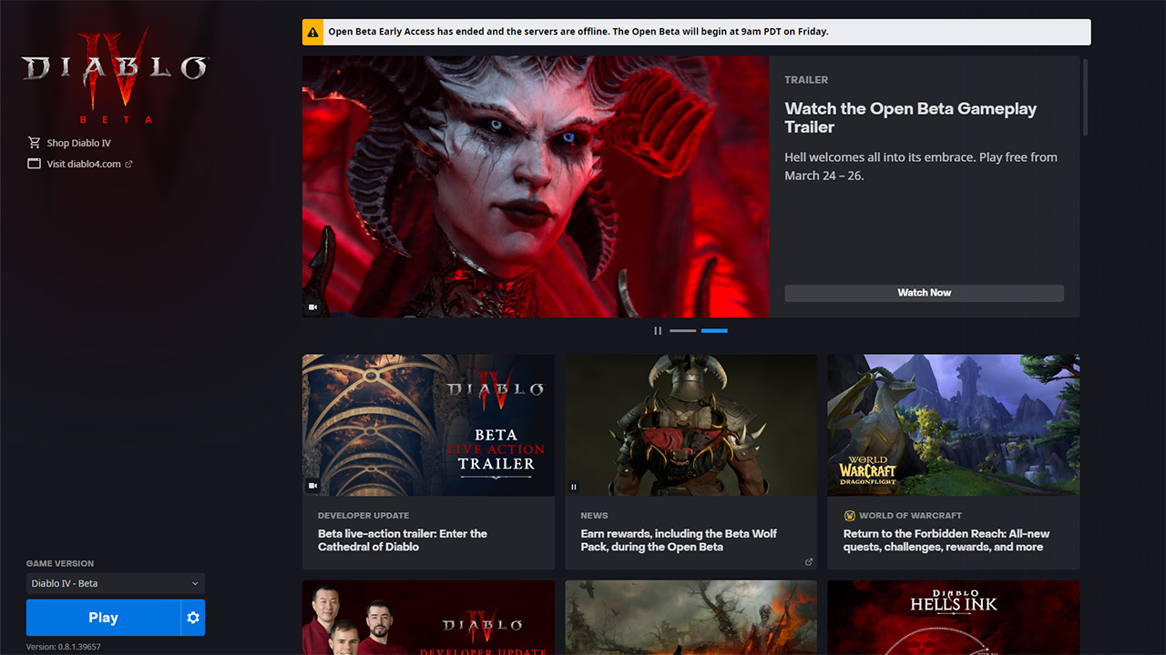This screenshot has height=655, width=1166.
Task: Click the TRAILER label in the featured panel
Action: 806,80
